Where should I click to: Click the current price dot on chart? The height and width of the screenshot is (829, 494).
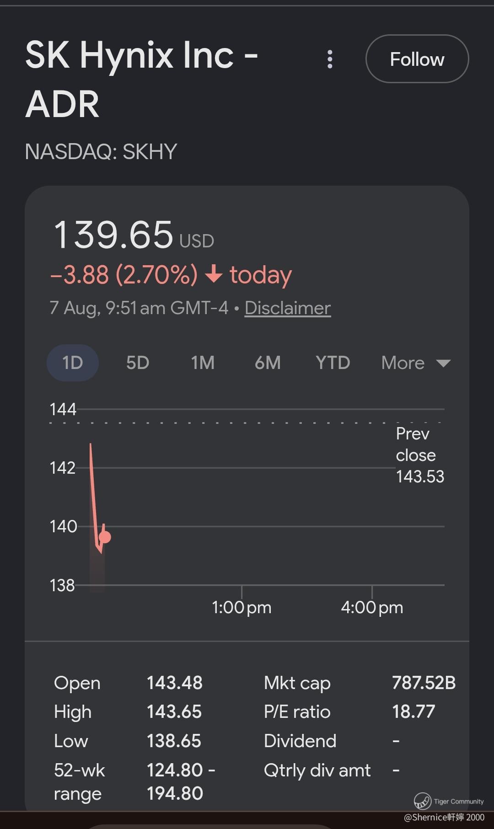point(105,537)
